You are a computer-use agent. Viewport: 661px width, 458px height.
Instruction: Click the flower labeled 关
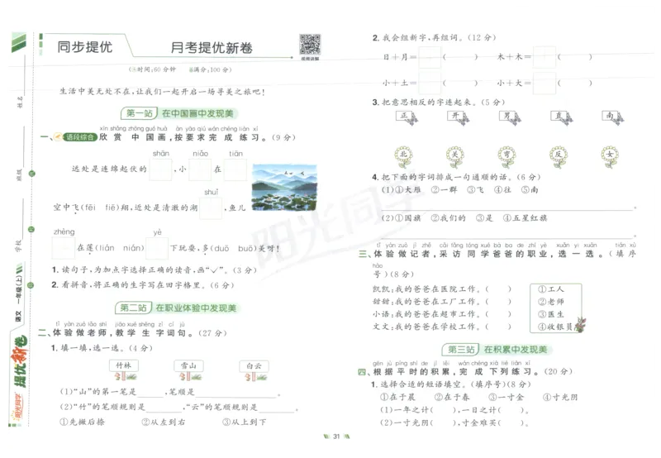pos(455,156)
